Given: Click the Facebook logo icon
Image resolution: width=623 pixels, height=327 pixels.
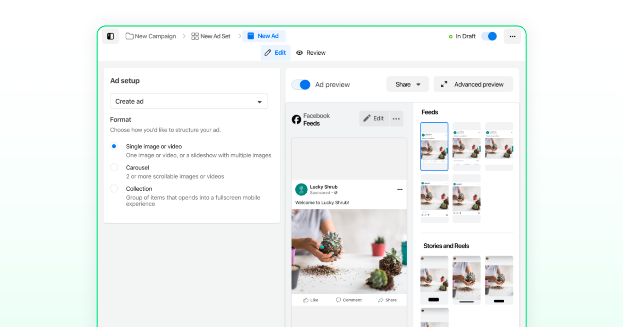Looking at the screenshot, I should (296, 119).
